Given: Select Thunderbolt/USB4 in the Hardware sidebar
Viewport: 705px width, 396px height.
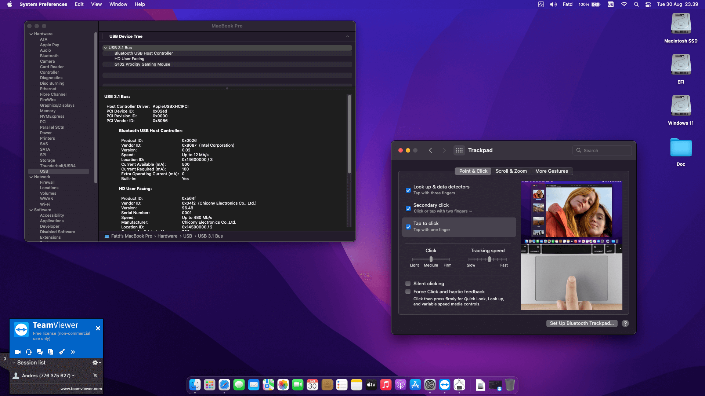Looking at the screenshot, I should point(58,166).
